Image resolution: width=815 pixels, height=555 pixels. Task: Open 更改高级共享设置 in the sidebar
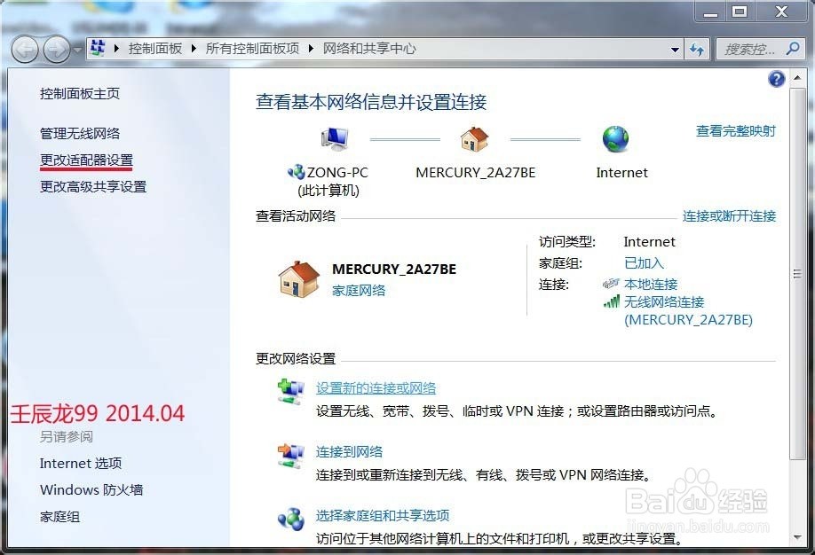pyautogui.click(x=92, y=187)
